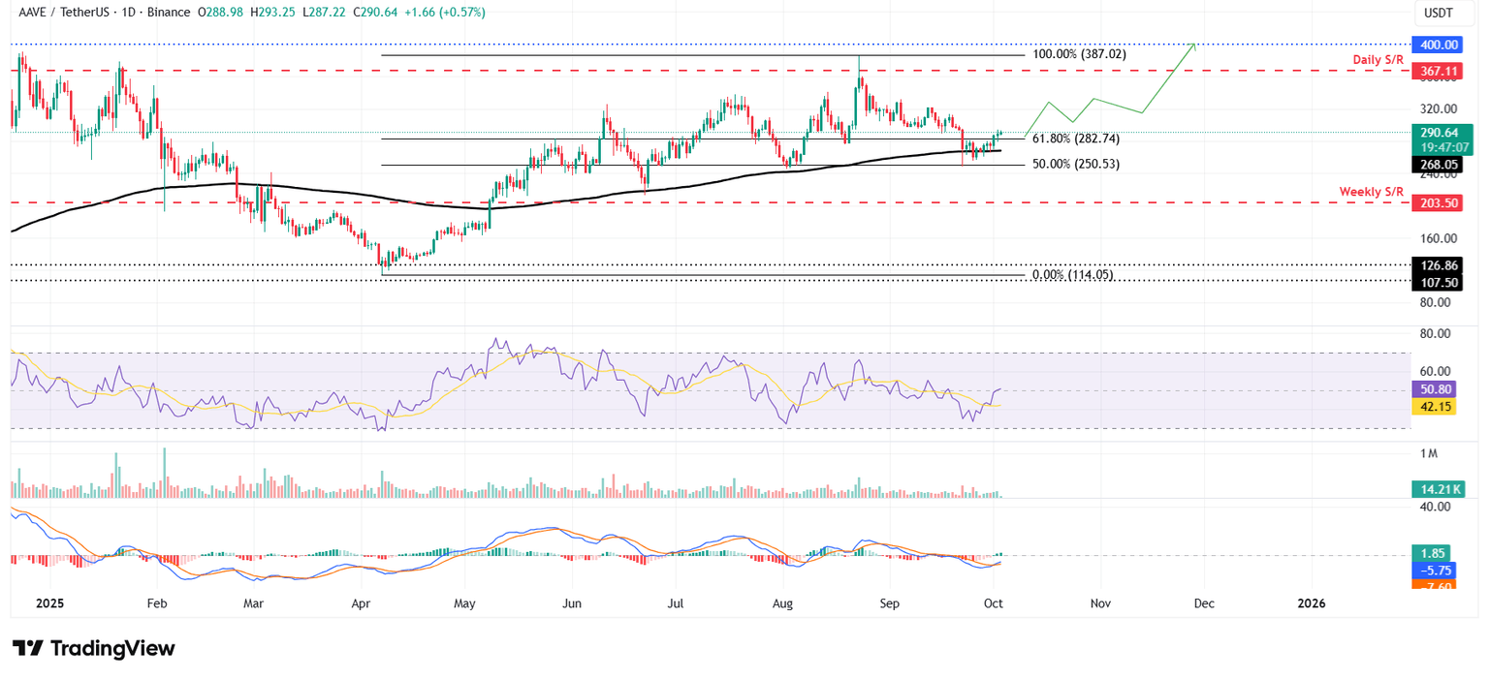Click the 203.50 Weekly S/R price label
The height and width of the screenshot is (679, 1489).
[1438, 203]
